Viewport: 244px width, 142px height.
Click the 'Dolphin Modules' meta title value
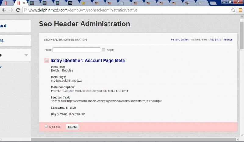coord(62,70)
